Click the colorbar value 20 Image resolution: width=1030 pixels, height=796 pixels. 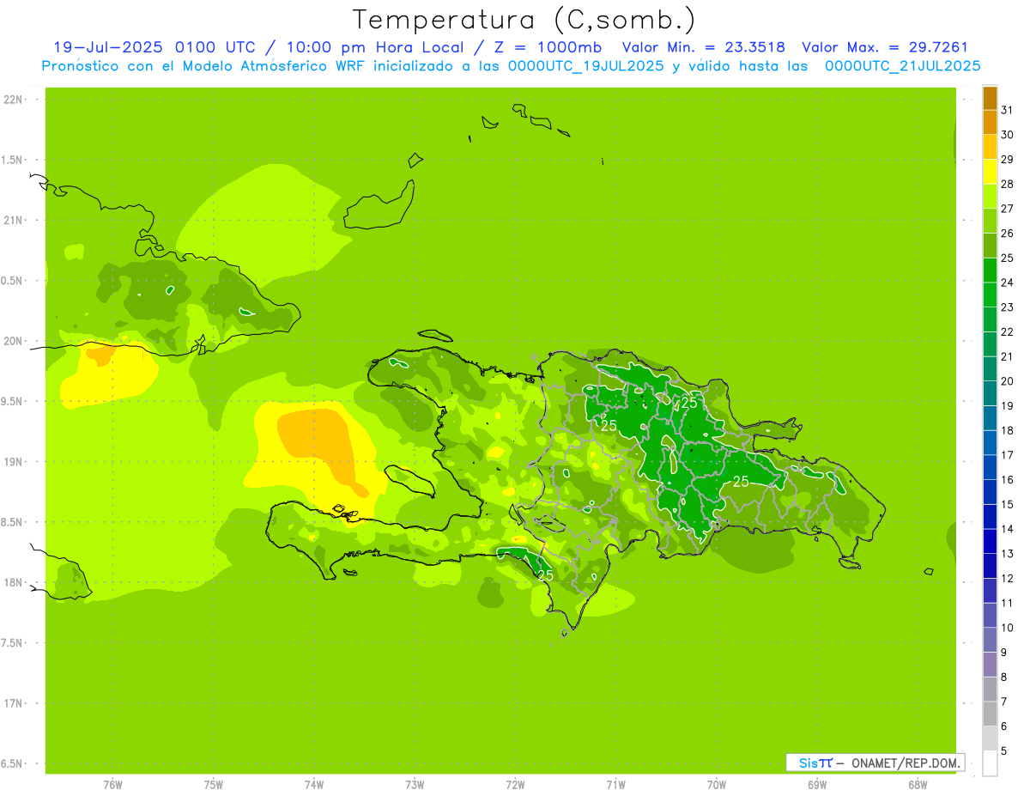(1008, 381)
